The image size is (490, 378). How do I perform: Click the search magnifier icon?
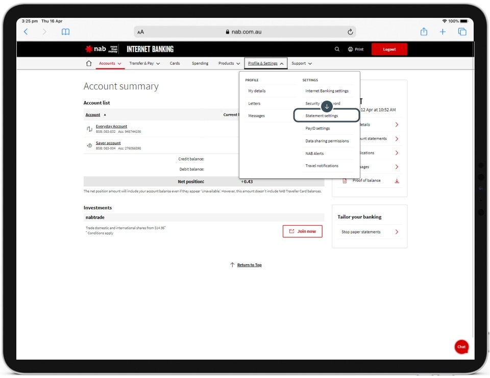coord(337,50)
